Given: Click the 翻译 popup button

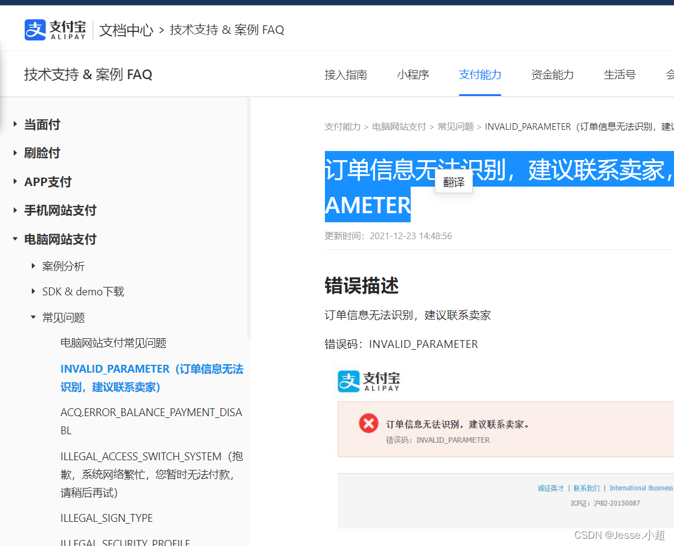Looking at the screenshot, I should pyautogui.click(x=454, y=182).
